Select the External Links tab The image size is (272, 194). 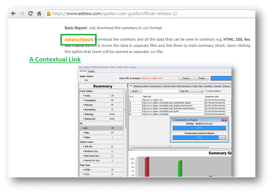coord(155,86)
